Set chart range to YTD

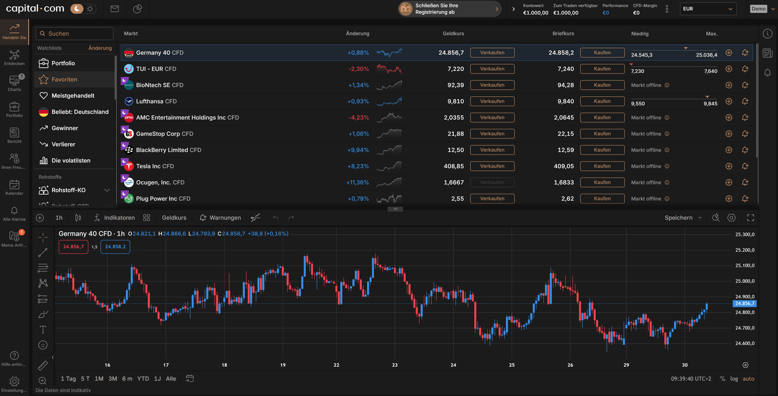click(143, 379)
